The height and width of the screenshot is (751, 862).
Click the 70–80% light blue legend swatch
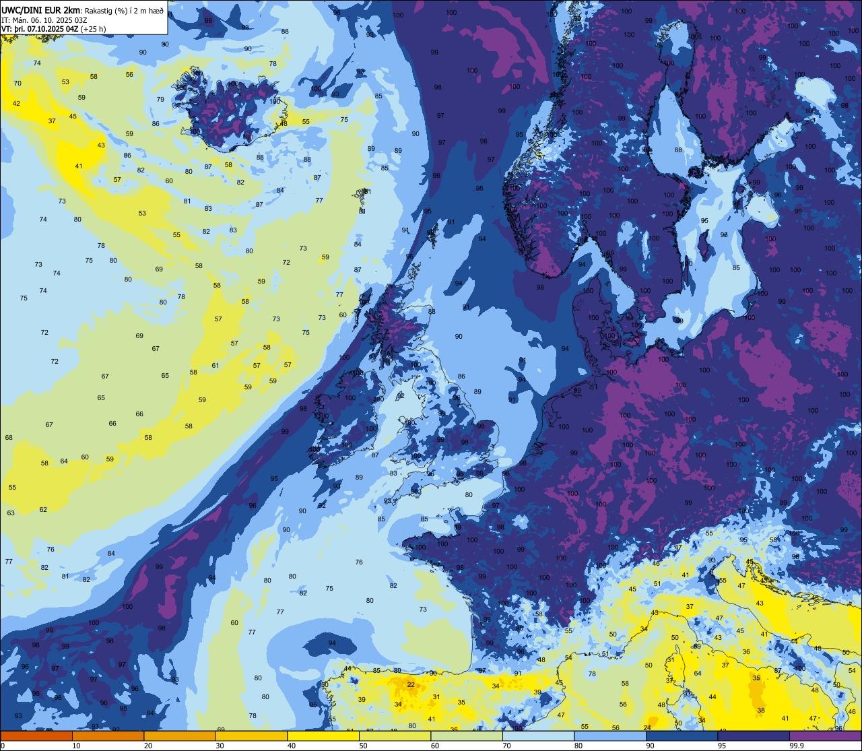click(x=538, y=736)
